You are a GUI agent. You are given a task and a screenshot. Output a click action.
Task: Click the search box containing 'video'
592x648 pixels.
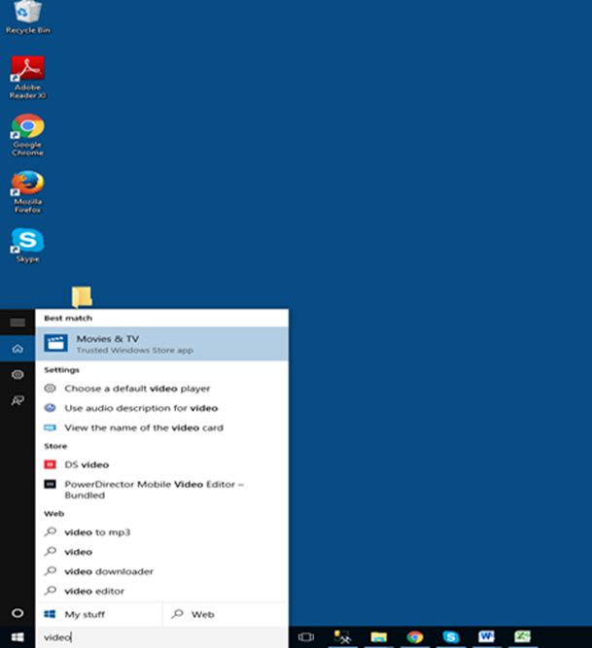tap(161, 637)
